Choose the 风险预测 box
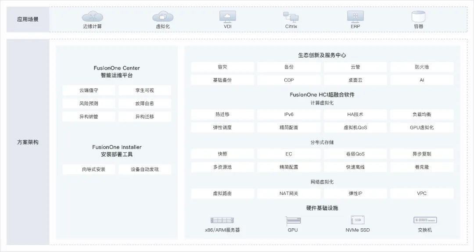474x252 pixels. point(89,104)
